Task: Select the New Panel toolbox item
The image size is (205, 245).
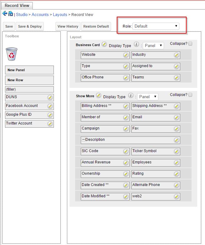Action: pyautogui.click(x=29, y=70)
